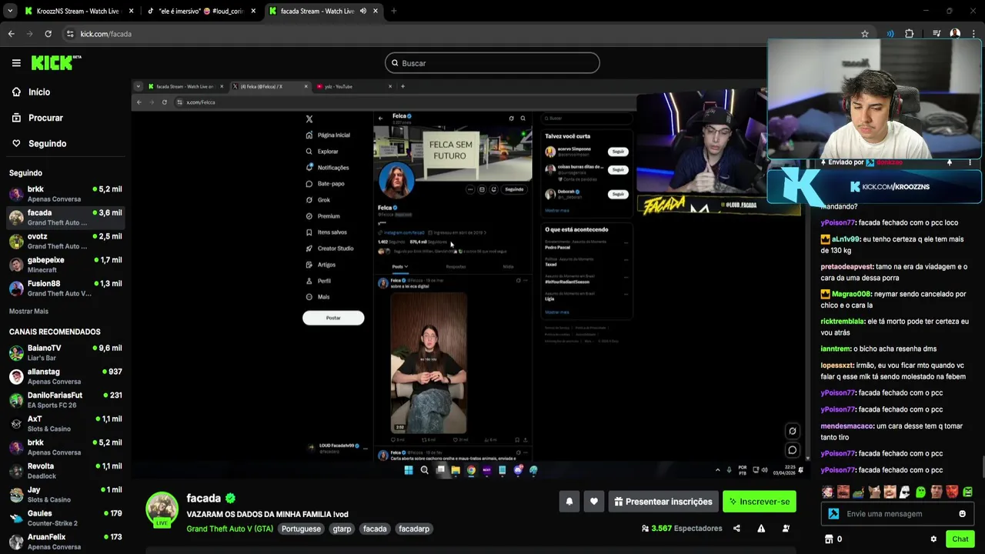
Task: Click the report warning triangle icon
Action: (761, 529)
